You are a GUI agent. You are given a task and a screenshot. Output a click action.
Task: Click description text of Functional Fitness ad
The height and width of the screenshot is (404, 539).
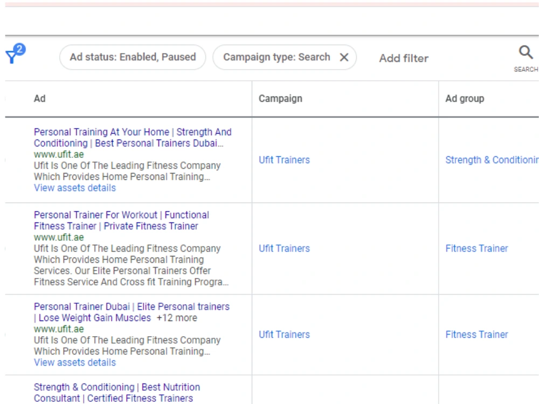point(131,265)
